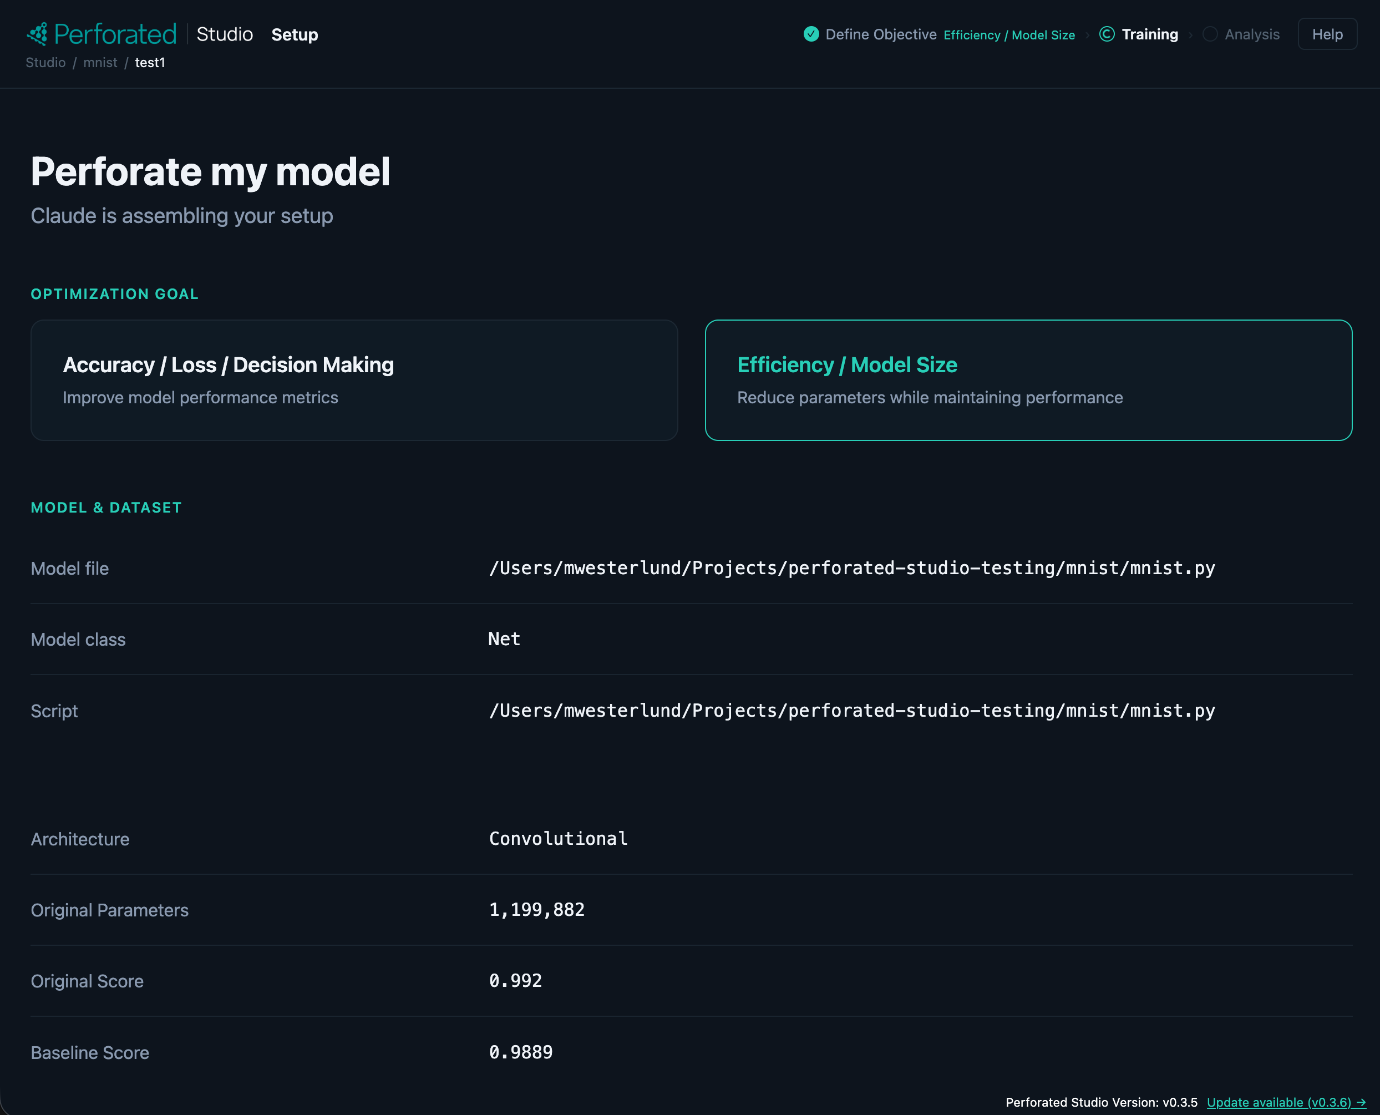Click the Training step spinner icon
This screenshot has width=1380, height=1115.
(x=1107, y=34)
